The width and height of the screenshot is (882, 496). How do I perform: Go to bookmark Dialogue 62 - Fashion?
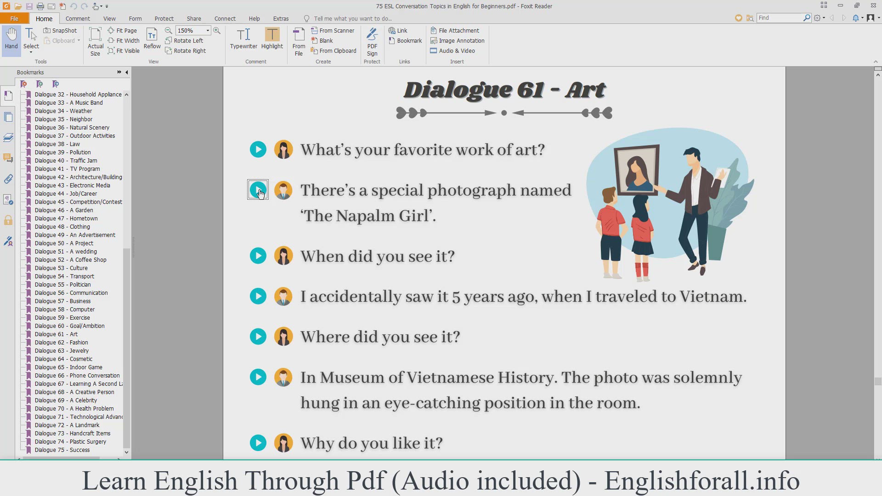pyautogui.click(x=61, y=342)
